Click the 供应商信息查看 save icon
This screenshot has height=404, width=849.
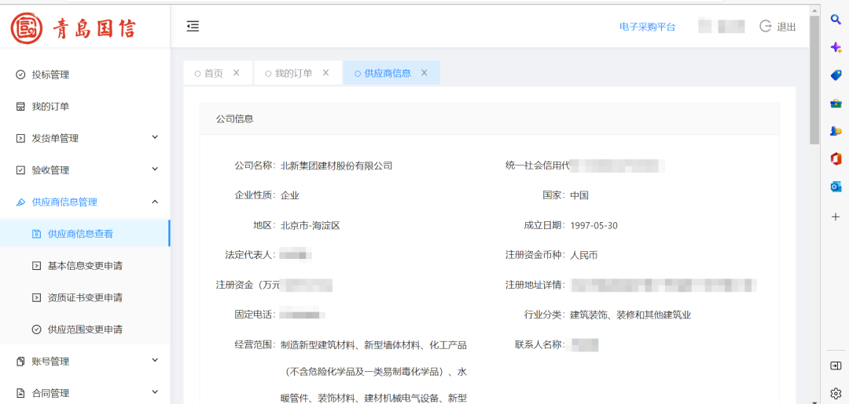37,234
